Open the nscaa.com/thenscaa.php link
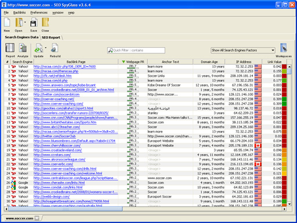 click(x=56, y=71)
